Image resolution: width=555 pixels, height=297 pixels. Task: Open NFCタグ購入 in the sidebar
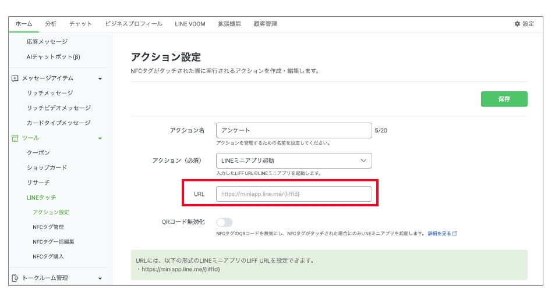pos(48,257)
